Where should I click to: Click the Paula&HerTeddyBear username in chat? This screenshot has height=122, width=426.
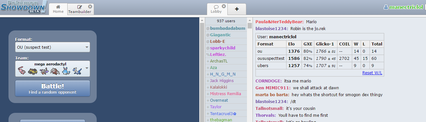pos(280,22)
